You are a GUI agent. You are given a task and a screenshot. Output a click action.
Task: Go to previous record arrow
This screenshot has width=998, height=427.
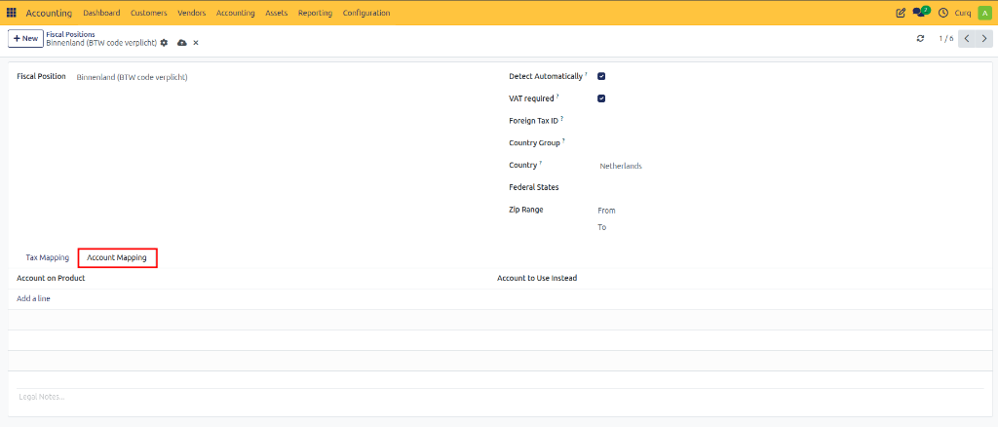(967, 39)
